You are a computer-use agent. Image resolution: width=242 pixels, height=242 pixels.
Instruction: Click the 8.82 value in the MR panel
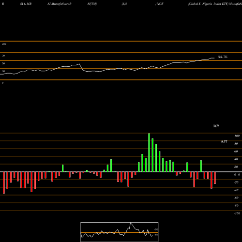[224, 141]
